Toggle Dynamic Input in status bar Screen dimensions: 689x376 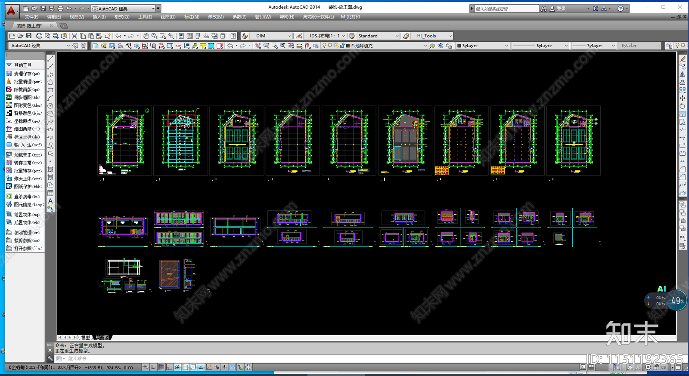tap(217, 367)
